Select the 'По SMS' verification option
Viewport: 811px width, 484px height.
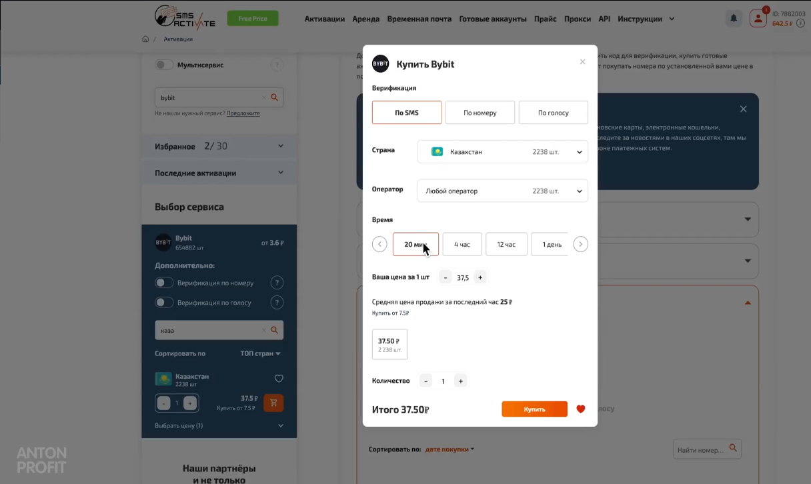[x=407, y=113]
